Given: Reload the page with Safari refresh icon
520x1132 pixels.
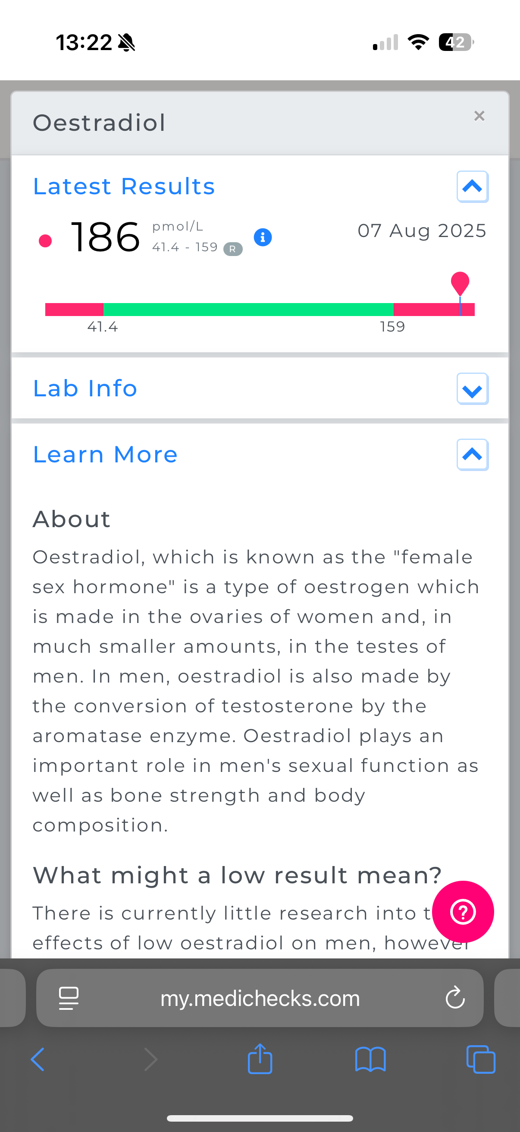Looking at the screenshot, I should point(454,998).
